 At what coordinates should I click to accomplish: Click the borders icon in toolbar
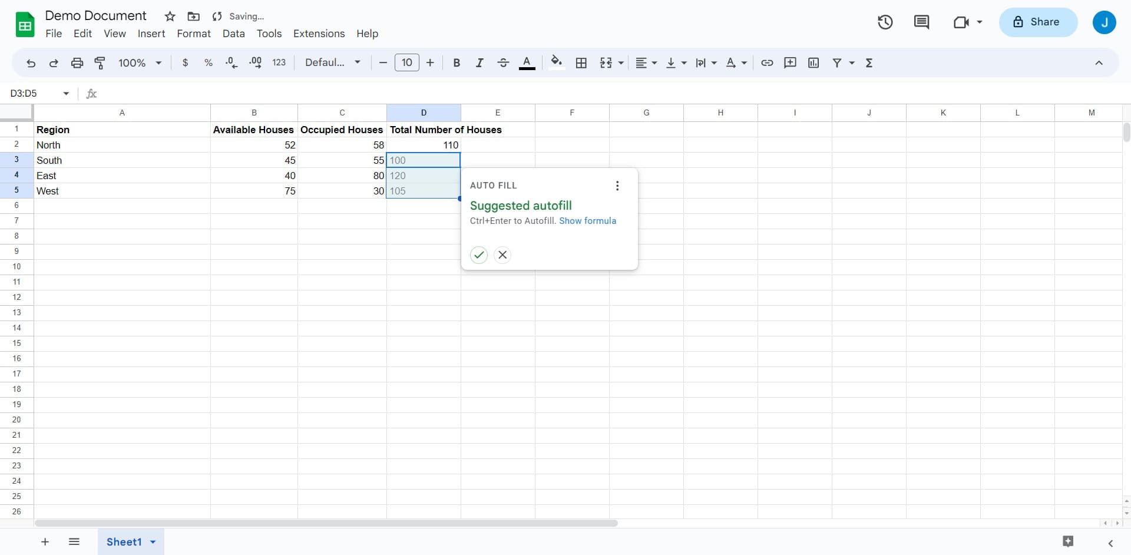pos(581,63)
